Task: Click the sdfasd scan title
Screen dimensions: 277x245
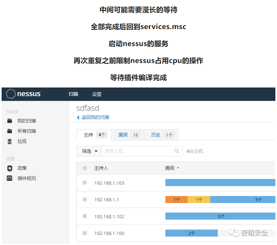Action: (x=88, y=108)
